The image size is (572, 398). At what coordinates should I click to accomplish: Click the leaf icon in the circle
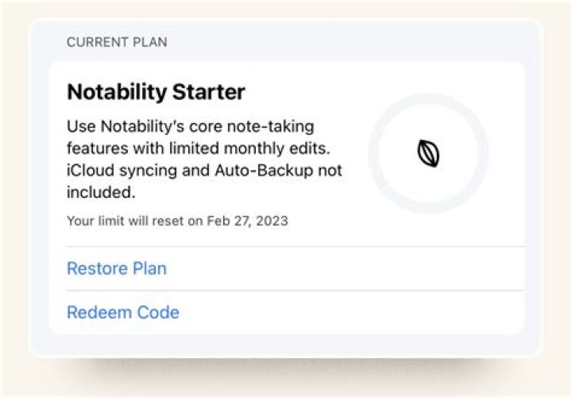[429, 153]
